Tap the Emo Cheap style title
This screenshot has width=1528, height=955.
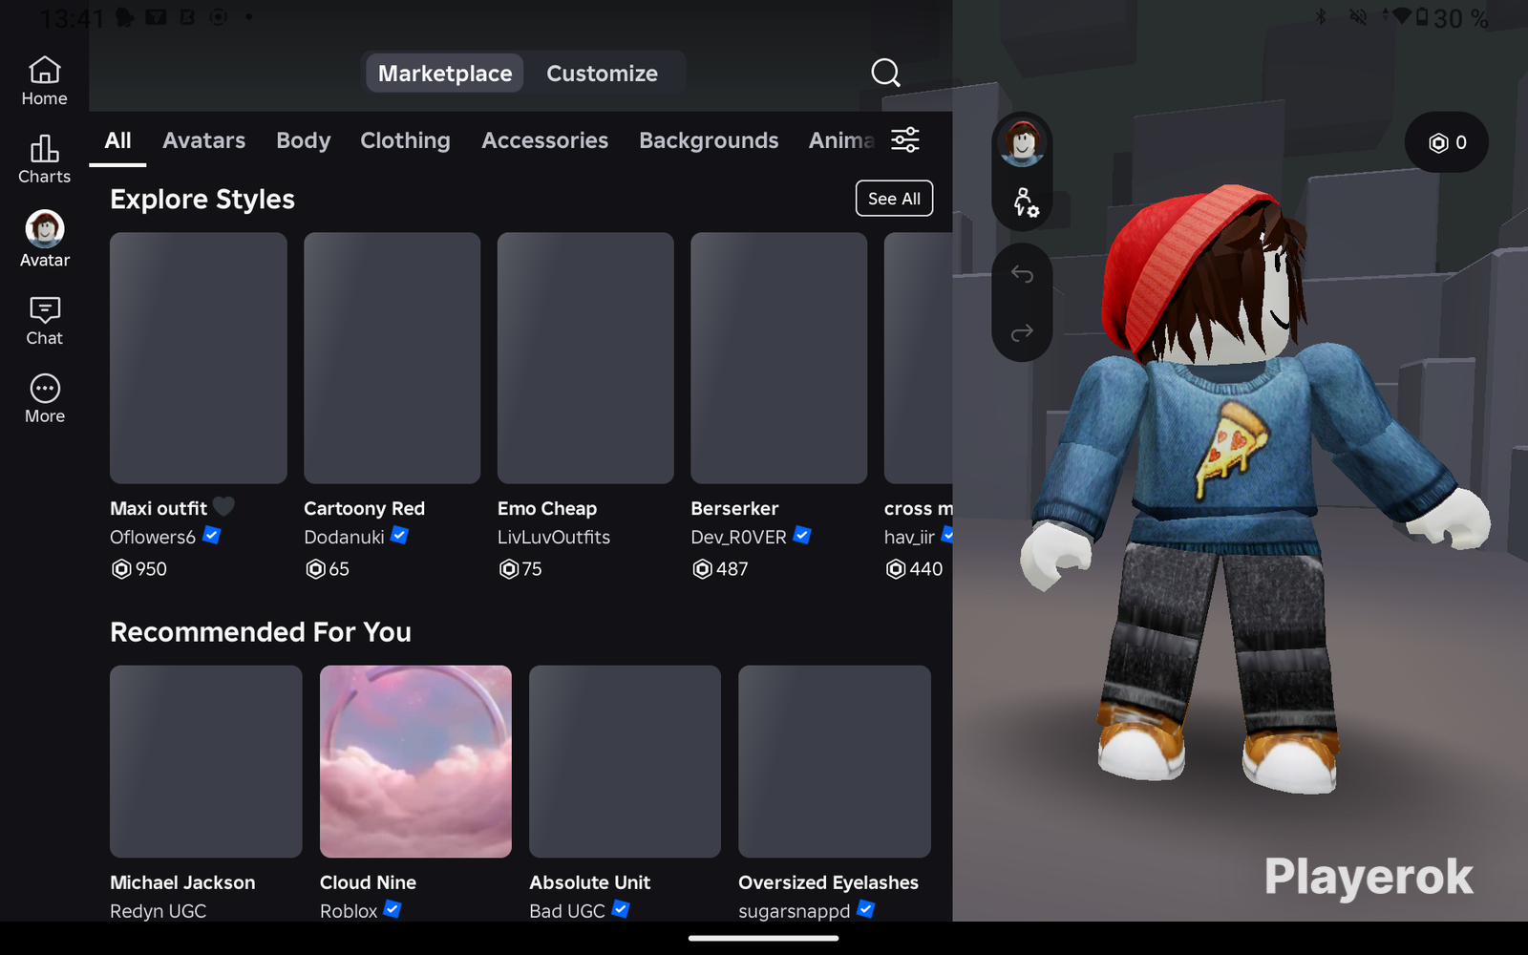(x=547, y=508)
